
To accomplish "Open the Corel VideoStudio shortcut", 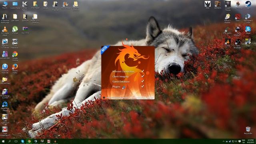I will tap(15, 44).
